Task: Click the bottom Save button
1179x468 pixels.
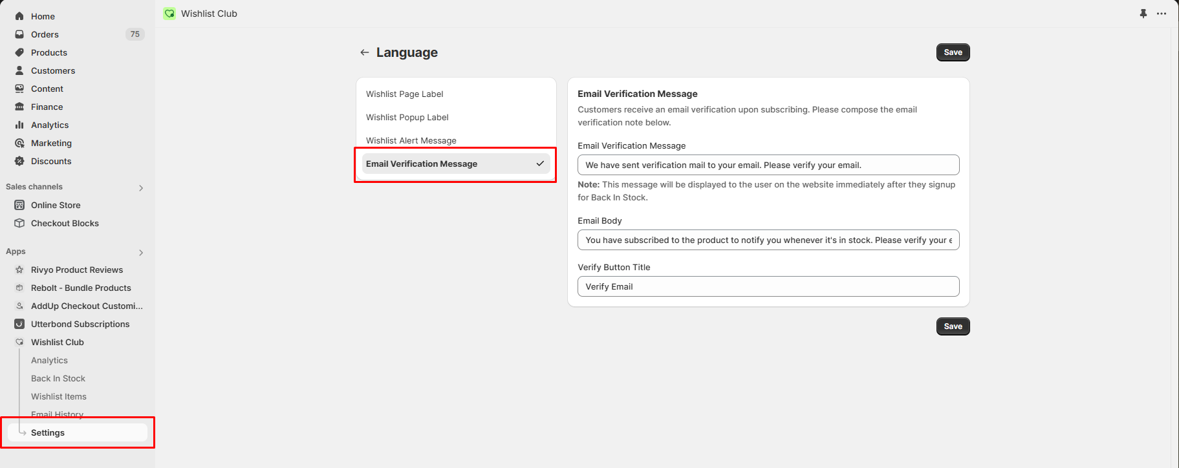Action: click(x=953, y=326)
